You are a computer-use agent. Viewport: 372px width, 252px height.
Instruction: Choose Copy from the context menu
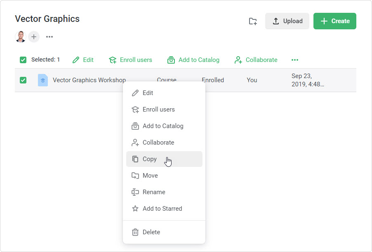150,159
